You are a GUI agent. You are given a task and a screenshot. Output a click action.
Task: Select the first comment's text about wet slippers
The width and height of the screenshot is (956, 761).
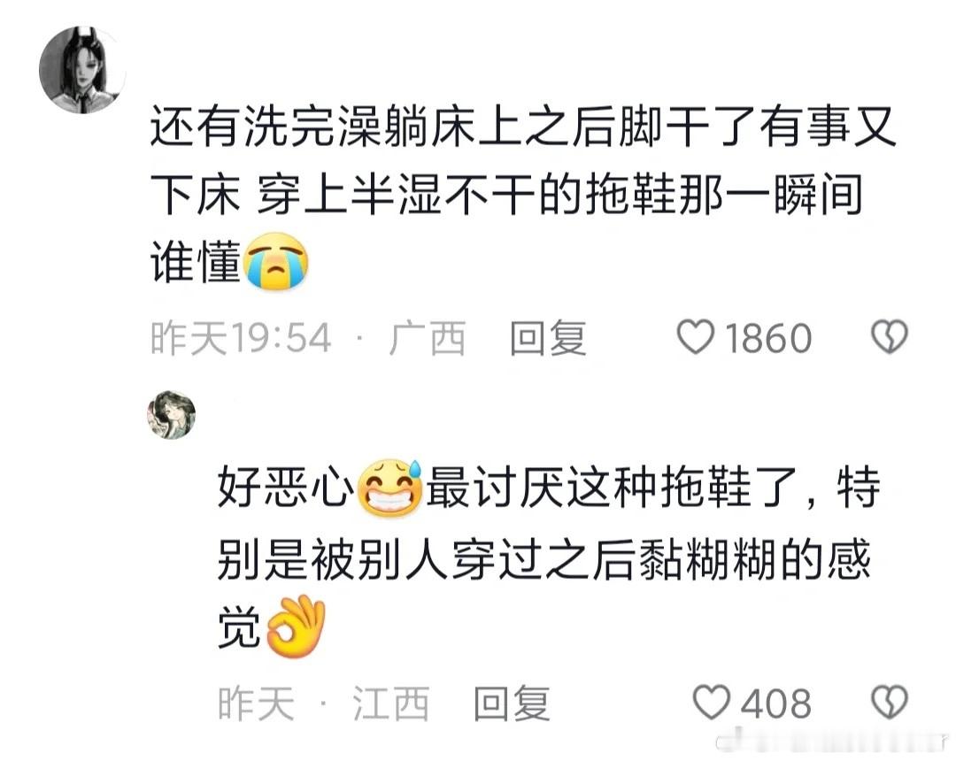click(x=523, y=195)
